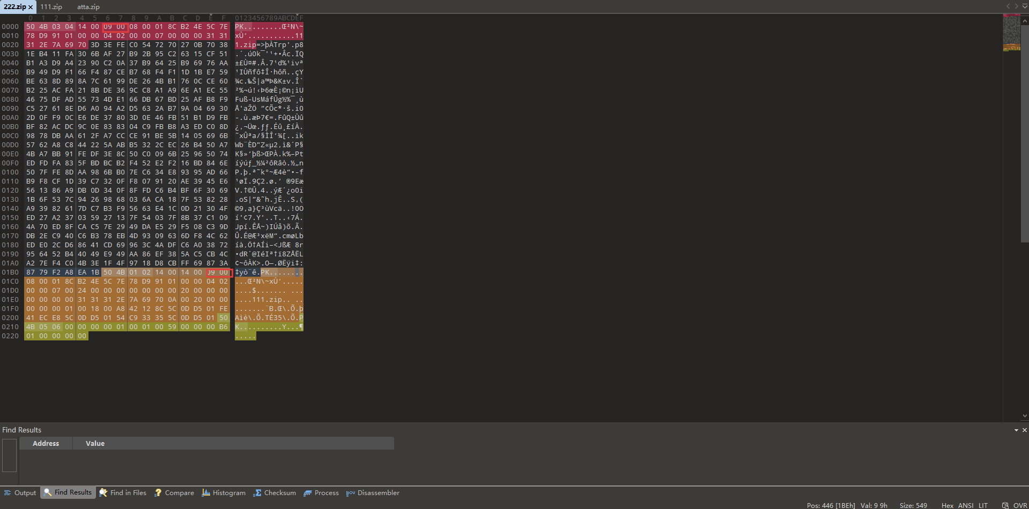Close the 222.zip tab with its X
The width and height of the screenshot is (1029, 509).
click(31, 7)
